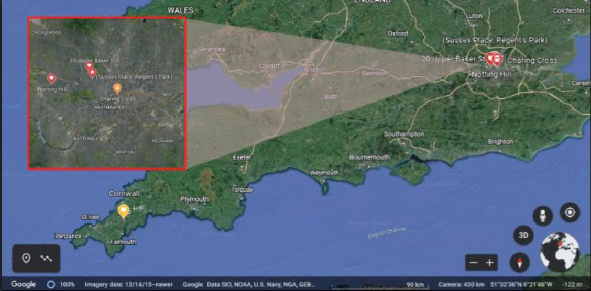The width and height of the screenshot is (591, 291).
Task: Click the imagery date text in status bar
Action: pyautogui.click(x=127, y=284)
